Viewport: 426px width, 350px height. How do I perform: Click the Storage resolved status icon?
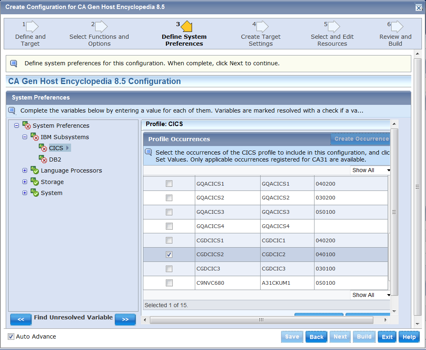coord(35,182)
